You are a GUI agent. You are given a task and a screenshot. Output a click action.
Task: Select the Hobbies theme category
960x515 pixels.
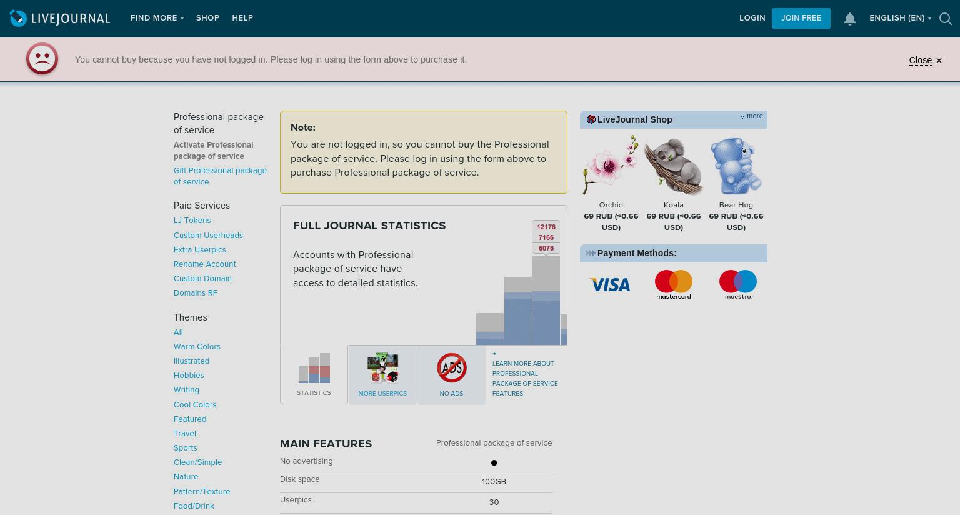point(189,376)
